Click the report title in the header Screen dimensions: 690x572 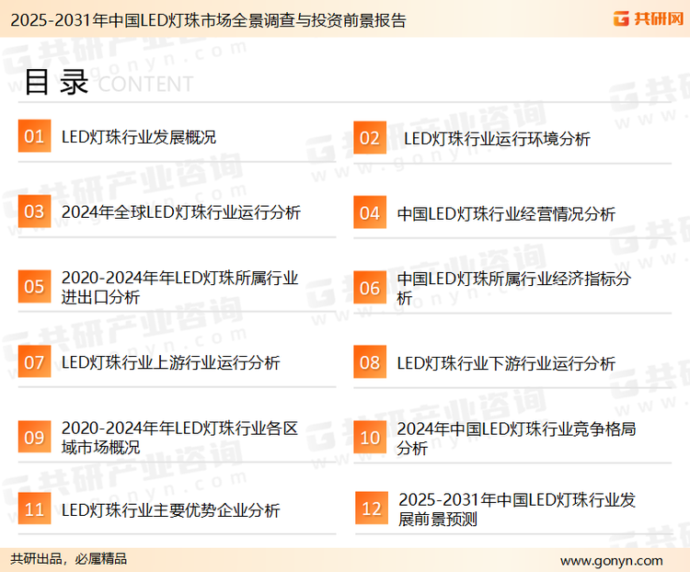(x=208, y=20)
